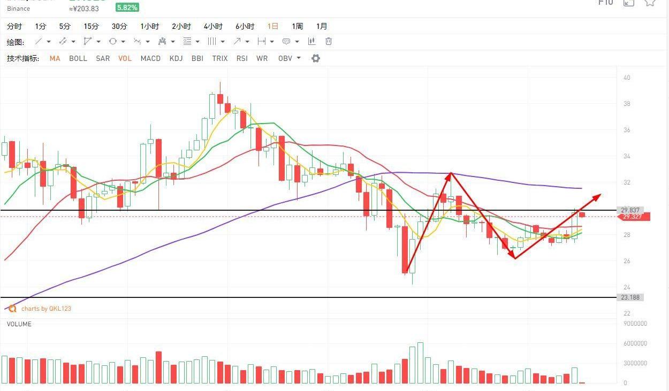Click the 29.837 price level label
The height and width of the screenshot is (391, 669).
629,210
